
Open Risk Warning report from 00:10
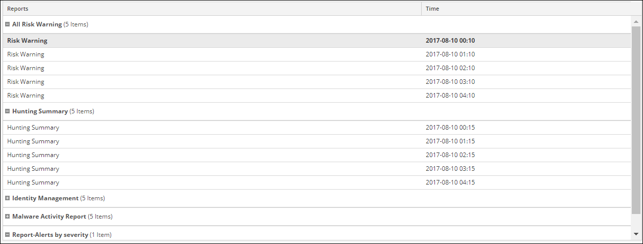click(27, 41)
